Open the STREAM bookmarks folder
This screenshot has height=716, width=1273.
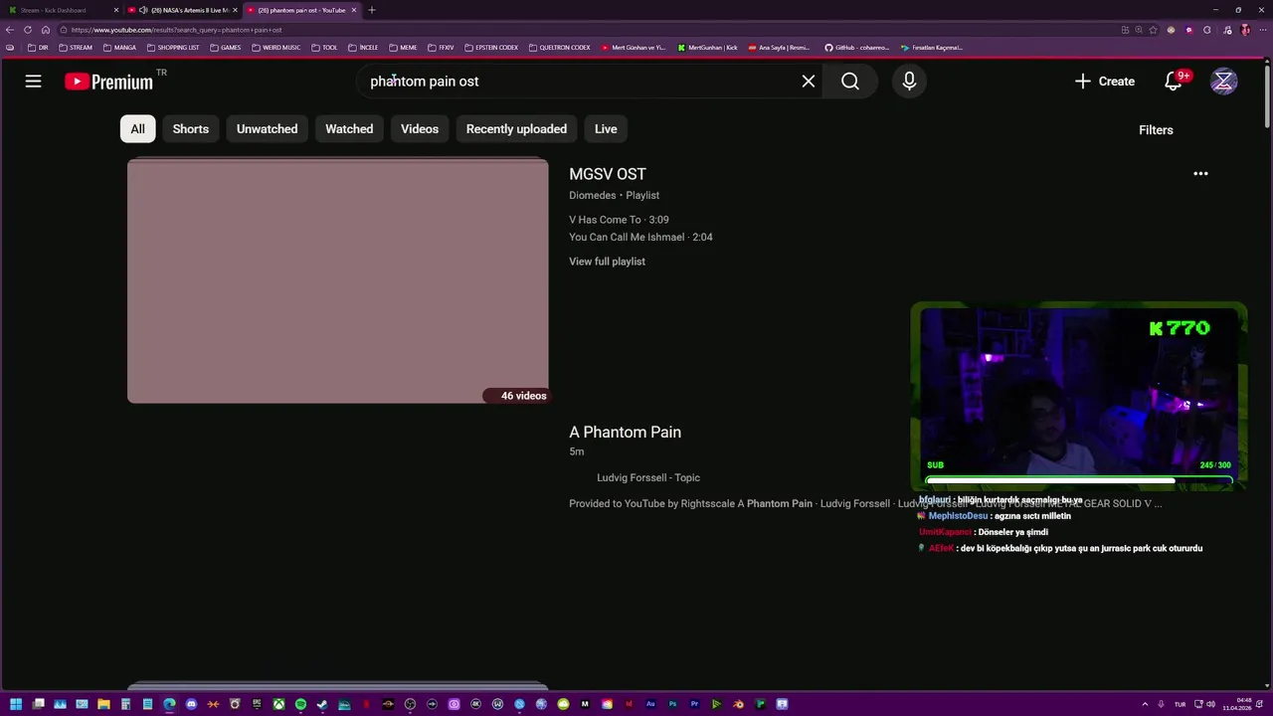pos(76,48)
